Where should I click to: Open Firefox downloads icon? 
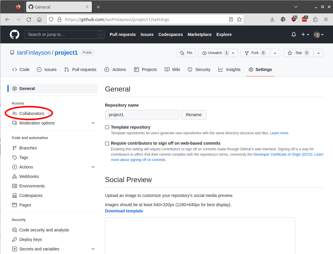[272, 20]
